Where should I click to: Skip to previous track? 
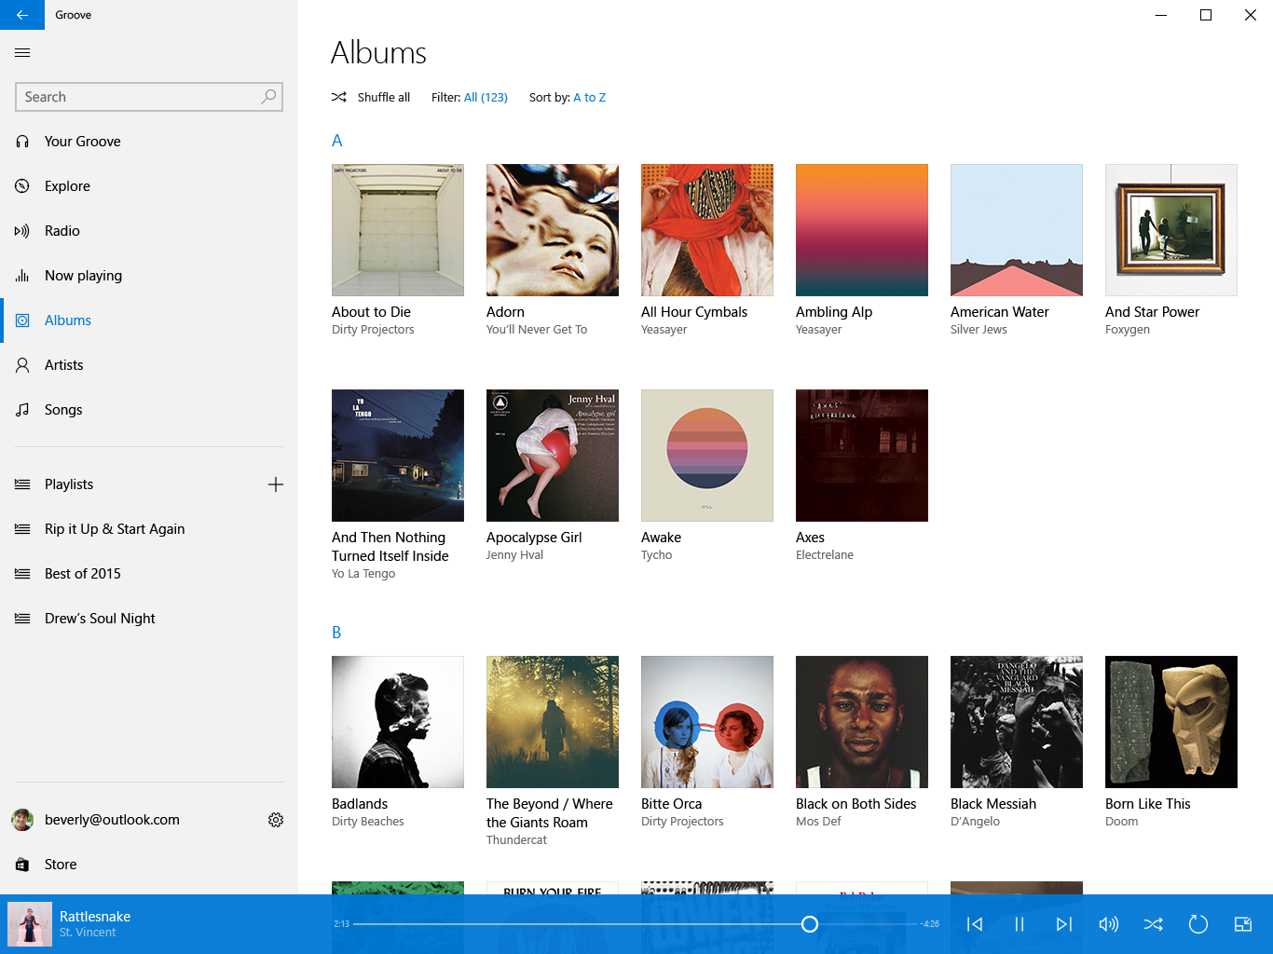[x=975, y=924]
